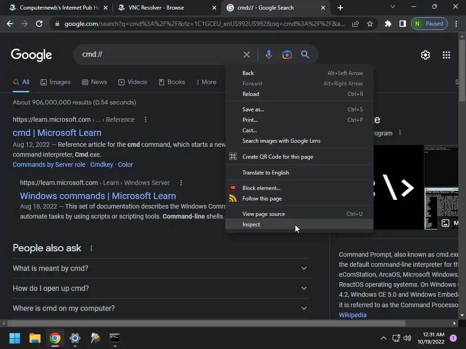The height and width of the screenshot is (349, 466).
Task: Choose Print... from context menu
Action: [299, 120]
